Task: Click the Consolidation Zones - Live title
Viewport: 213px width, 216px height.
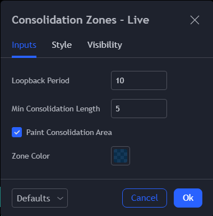Action: click(81, 20)
